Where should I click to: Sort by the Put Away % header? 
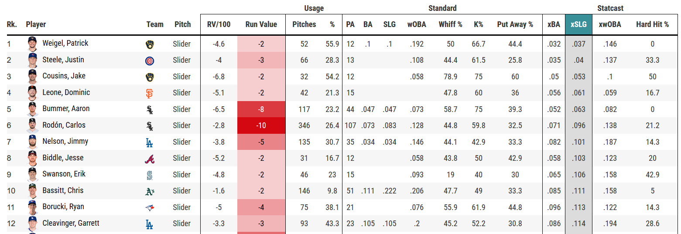515,24
